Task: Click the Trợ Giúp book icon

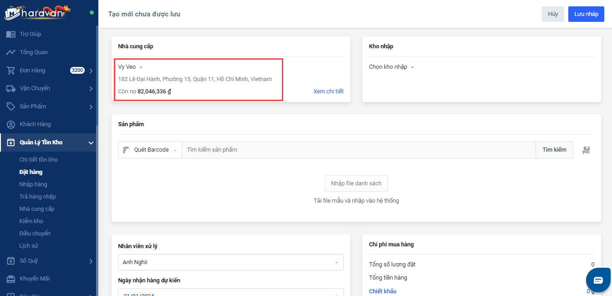Action: pyautogui.click(x=11, y=34)
